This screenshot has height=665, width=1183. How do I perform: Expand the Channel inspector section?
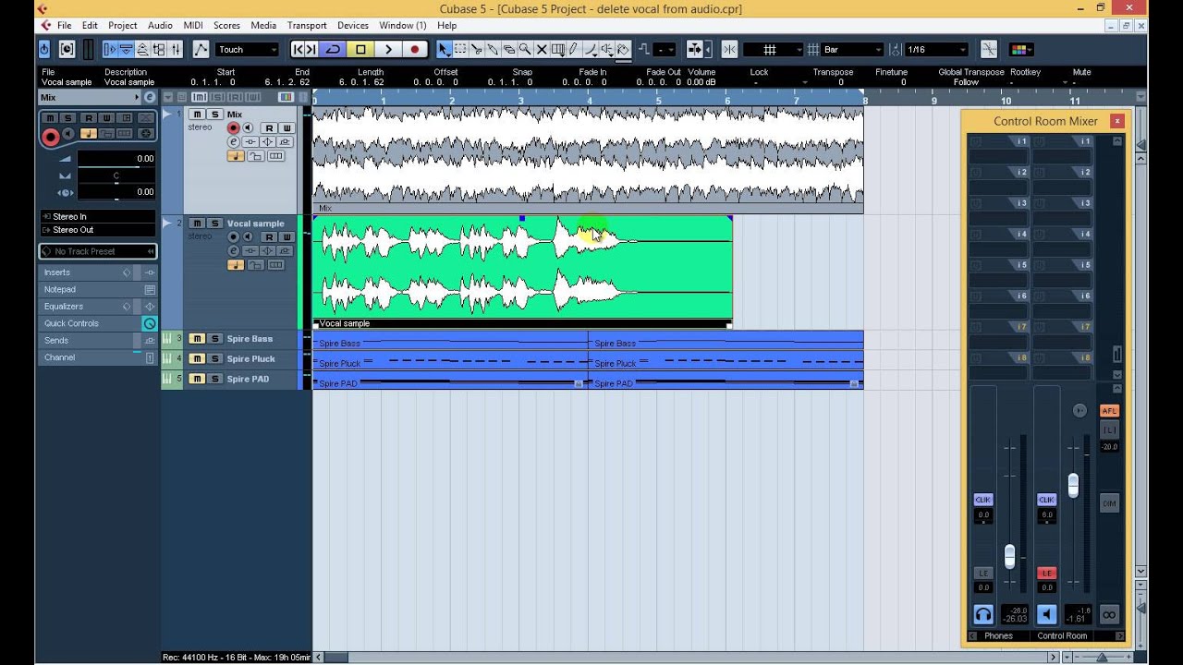pyautogui.click(x=97, y=357)
